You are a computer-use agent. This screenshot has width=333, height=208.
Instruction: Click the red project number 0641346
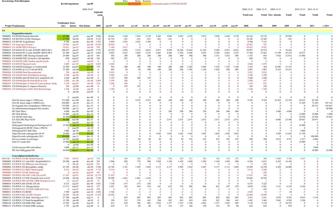point(6,159)
